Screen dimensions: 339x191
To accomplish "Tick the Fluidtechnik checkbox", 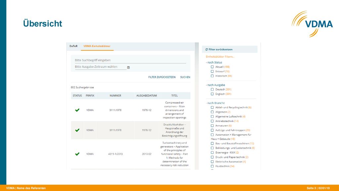I will (x=212, y=166).
